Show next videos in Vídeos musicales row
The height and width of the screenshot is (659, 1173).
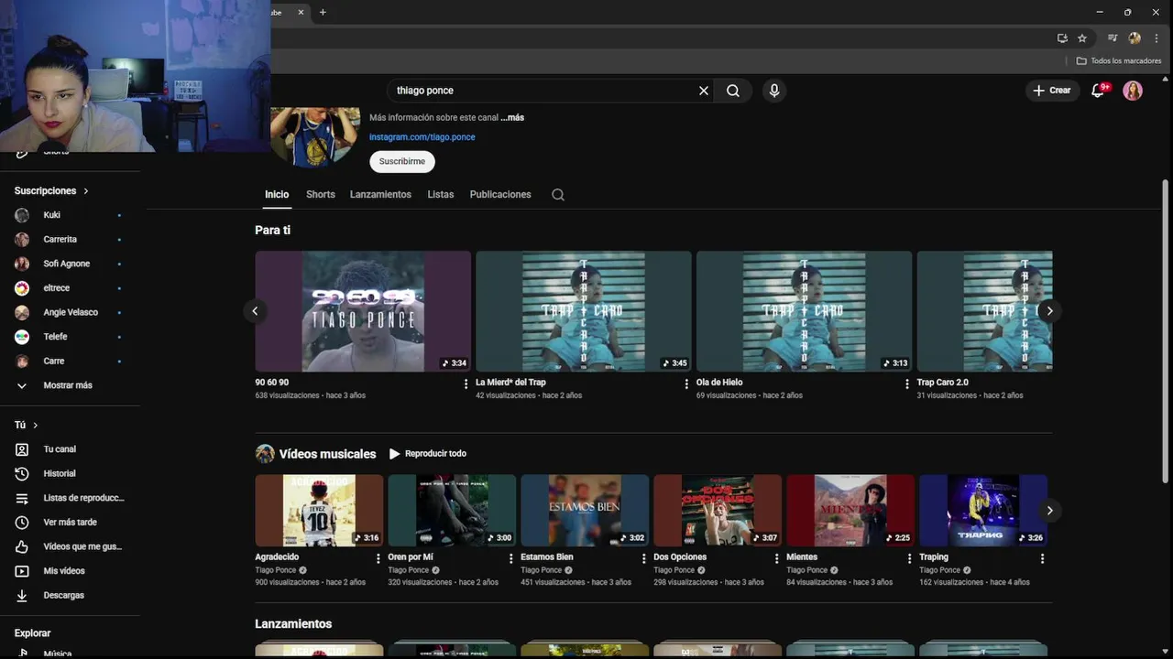pyautogui.click(x=1050, y=510)
